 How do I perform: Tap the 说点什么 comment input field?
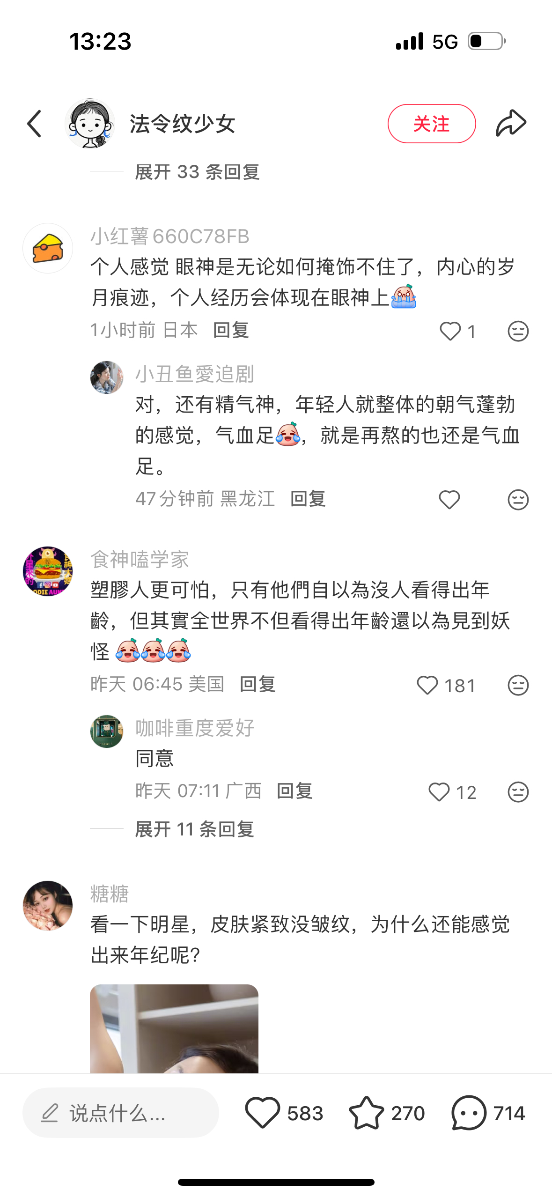pos(121,1113)
